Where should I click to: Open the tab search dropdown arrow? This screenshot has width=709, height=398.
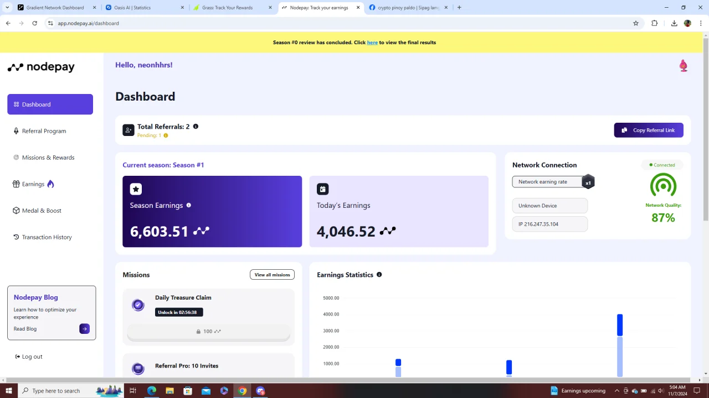7,8
